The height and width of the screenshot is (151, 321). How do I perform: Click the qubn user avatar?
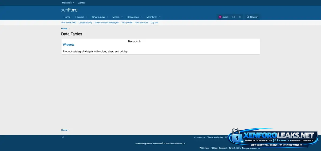(220, 17)
